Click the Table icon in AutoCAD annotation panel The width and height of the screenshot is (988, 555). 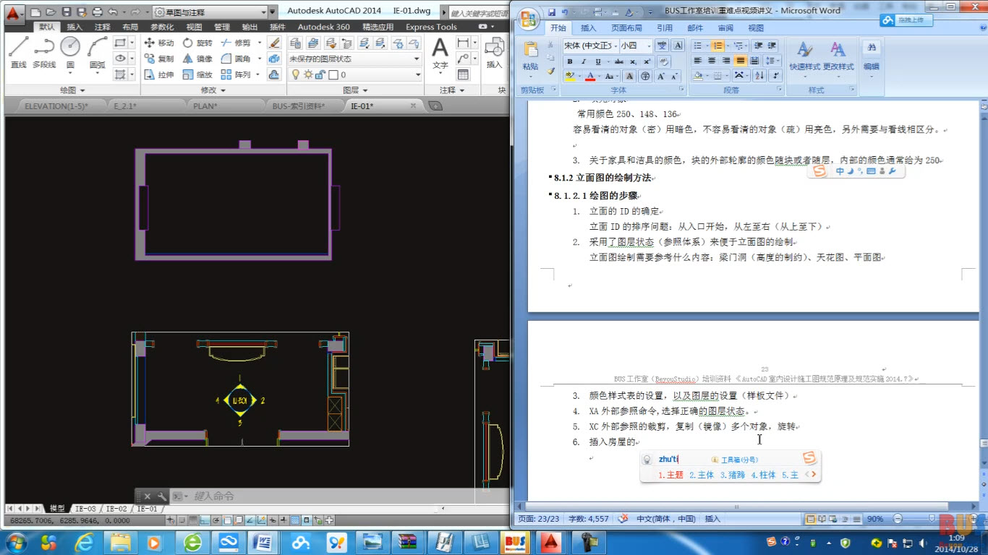tap(463, 74)
